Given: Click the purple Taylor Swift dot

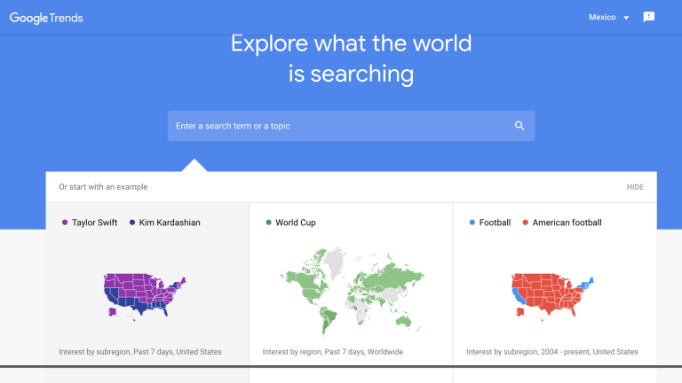Looking at the screenshot, I should click(65, 223).
